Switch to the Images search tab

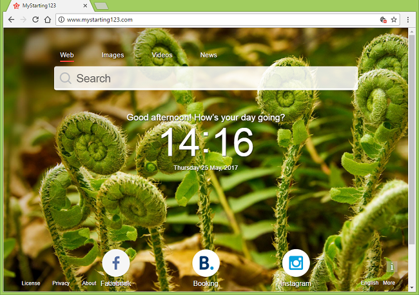coord(112,55)
